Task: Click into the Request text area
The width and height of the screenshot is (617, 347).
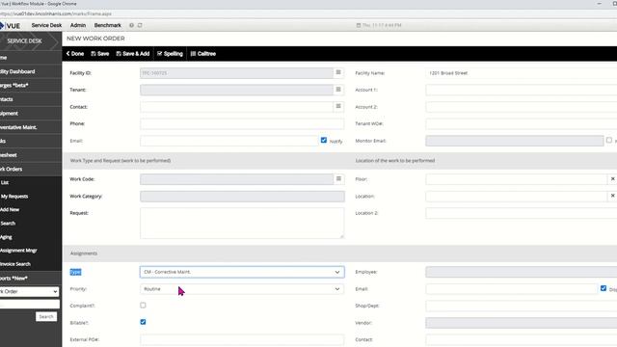Action: pos(242,223)
